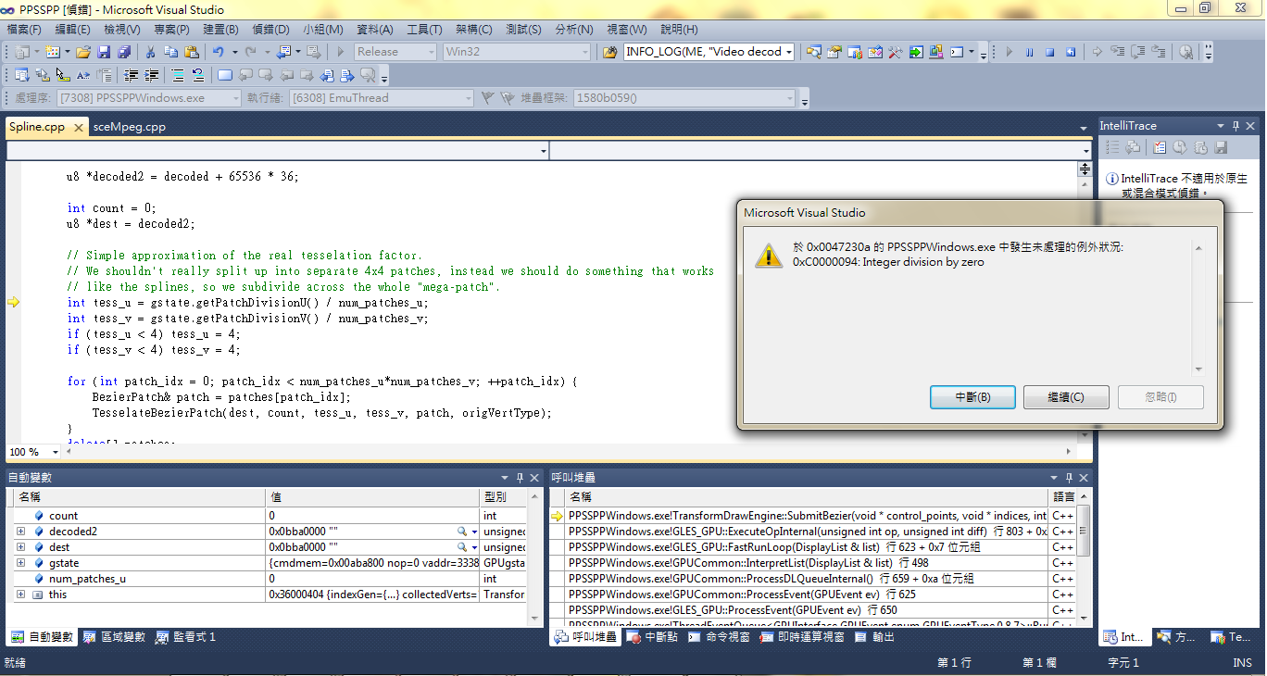Open the 即時運算視窗 tab
The height and width of the screenshot is (676, 1267).
[x=801, y=637]
